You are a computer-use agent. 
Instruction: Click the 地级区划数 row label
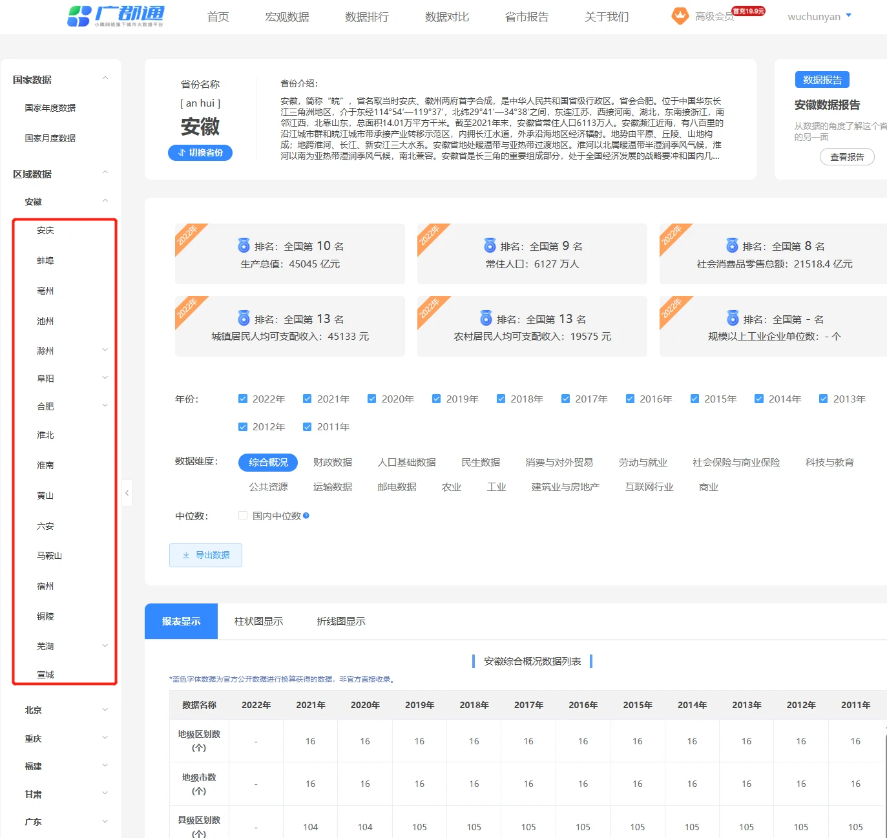(x=199, y=740)
